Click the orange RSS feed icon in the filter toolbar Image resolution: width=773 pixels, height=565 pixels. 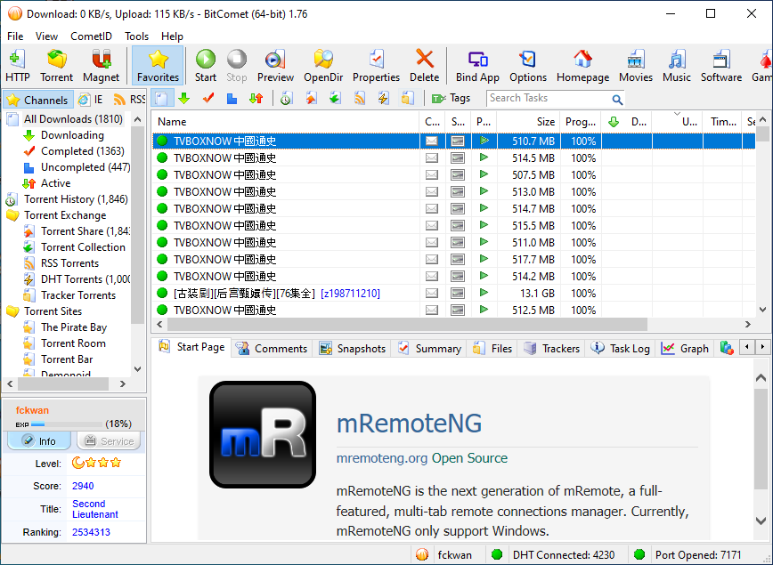[360, 99]
